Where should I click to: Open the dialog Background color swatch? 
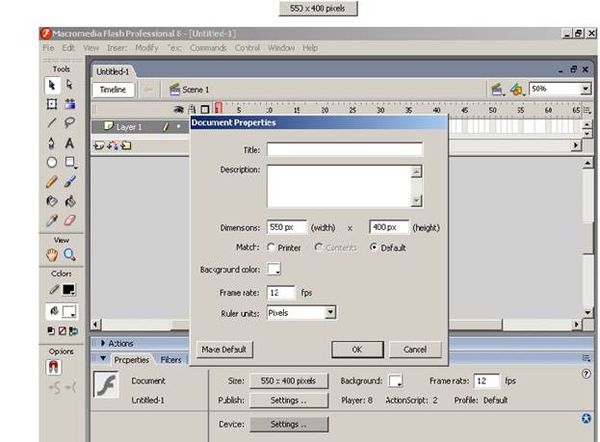[x=274, y=269]
